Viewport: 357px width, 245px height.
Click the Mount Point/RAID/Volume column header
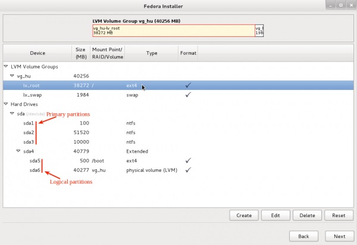point(107,53)
